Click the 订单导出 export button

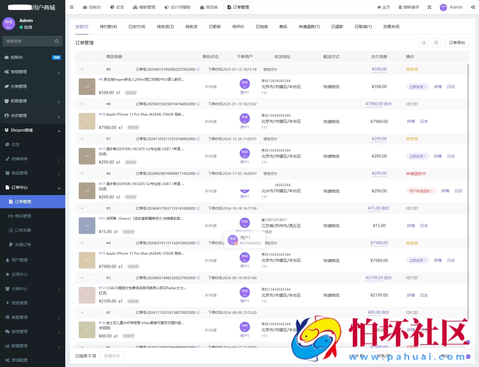(x=456, y=42)
